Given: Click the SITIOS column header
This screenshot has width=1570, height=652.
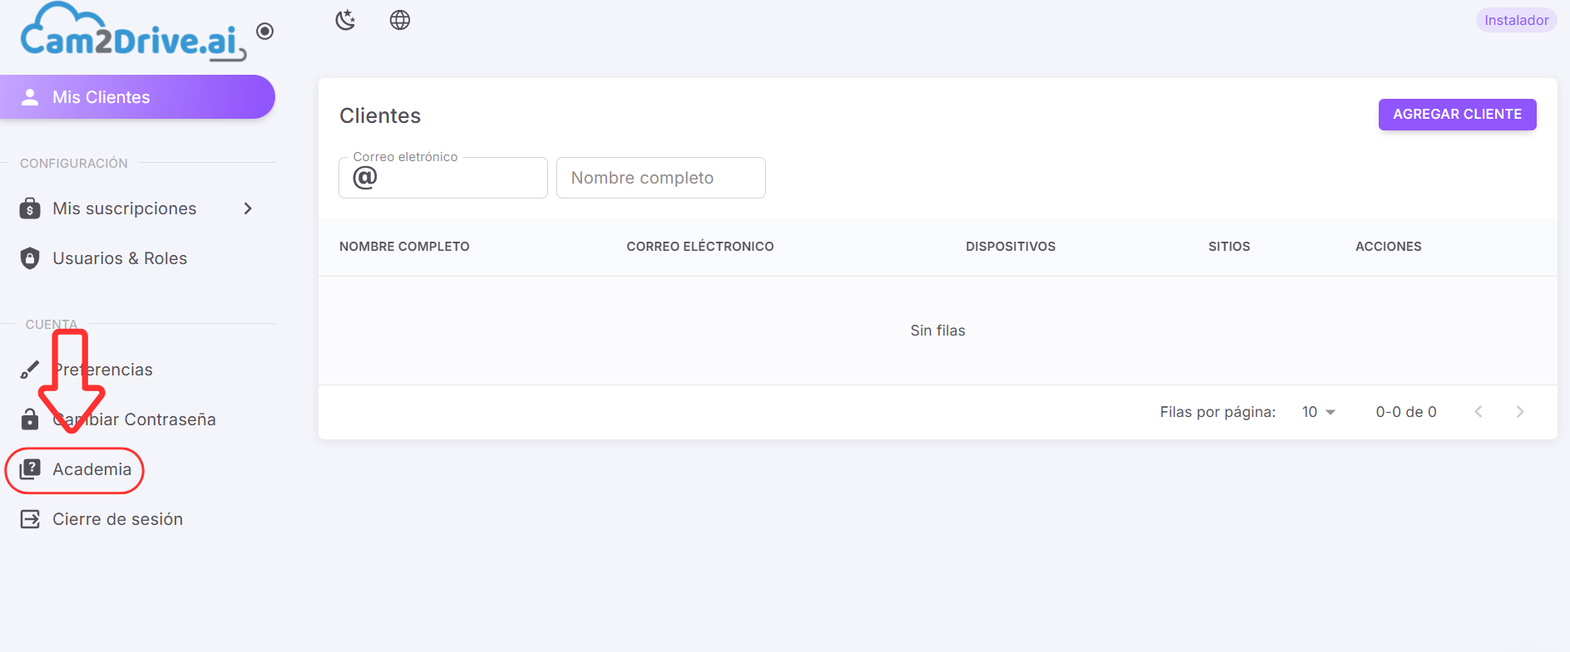Looking at the screenshot, I should (1229, 247).
